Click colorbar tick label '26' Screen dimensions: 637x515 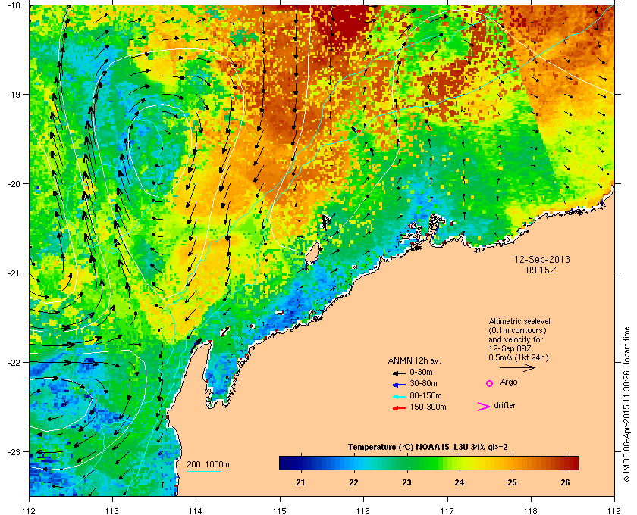click(x=565, y=482)
